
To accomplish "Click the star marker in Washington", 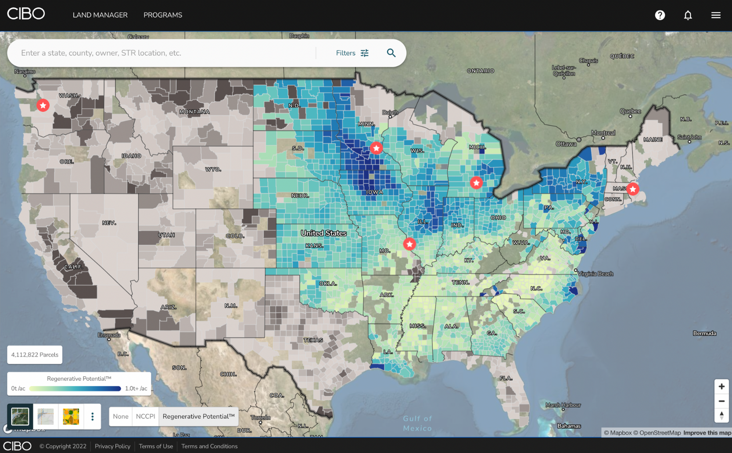I will [43, 105].
